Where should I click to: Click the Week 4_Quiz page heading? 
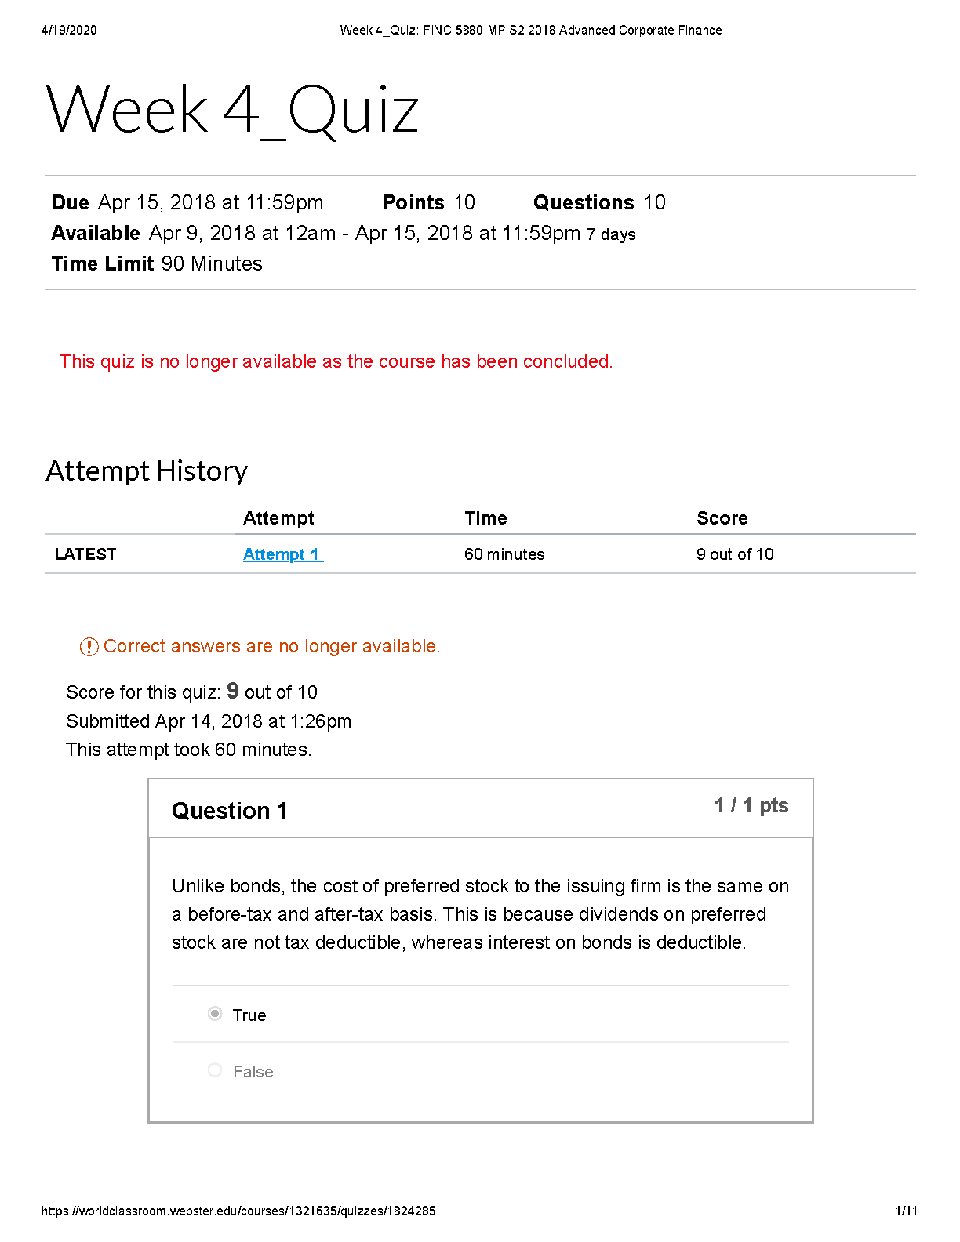[232, 110]
